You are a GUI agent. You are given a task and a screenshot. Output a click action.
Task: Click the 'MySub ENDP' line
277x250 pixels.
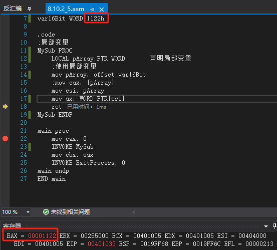[x=55, y=115]
